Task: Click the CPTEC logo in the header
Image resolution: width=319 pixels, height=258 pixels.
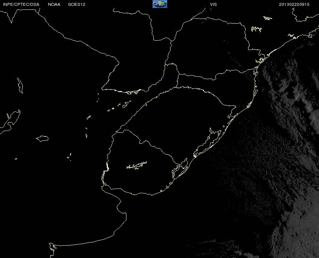Action: coord(160,4)
